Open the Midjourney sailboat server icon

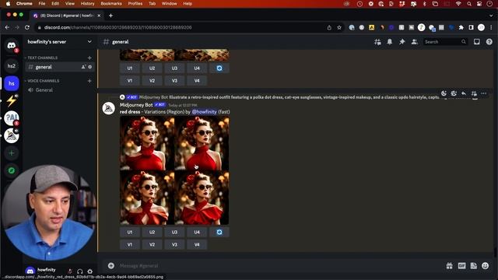coord(12,135)
